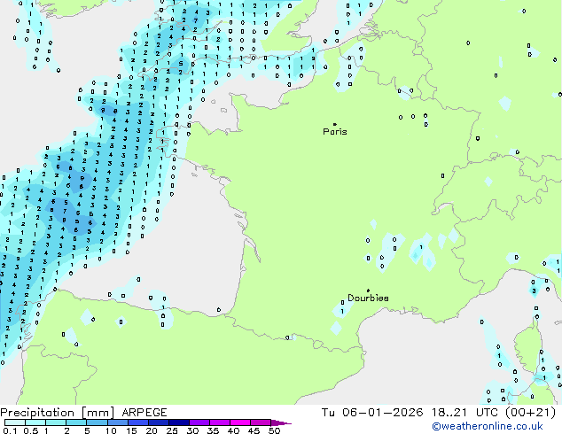Click the '10' legend scale value
562x434 pixels.
111,430
